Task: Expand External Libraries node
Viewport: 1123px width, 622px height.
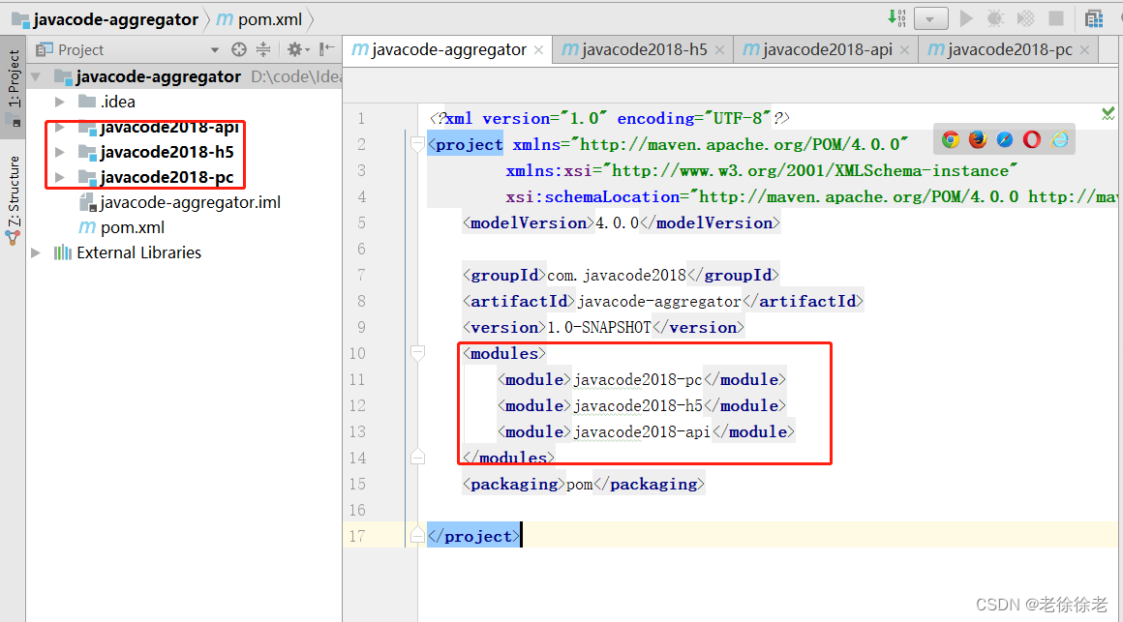Action: (x=36, y=252)
